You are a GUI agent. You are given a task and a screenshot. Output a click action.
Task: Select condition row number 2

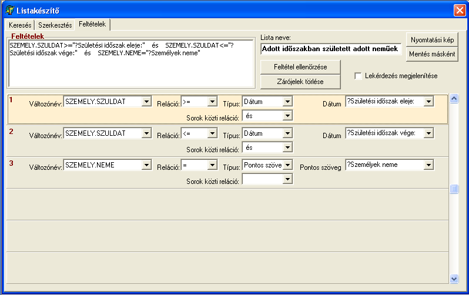tap(11, 132)
